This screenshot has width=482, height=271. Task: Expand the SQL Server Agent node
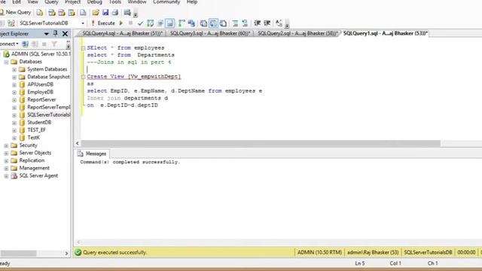click(x=6, y=175)
